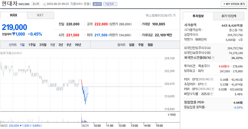Click the 현대차 stock name heading
Image resolution: width=248 pixels, height=129 pixels.
tap(9, 4)
